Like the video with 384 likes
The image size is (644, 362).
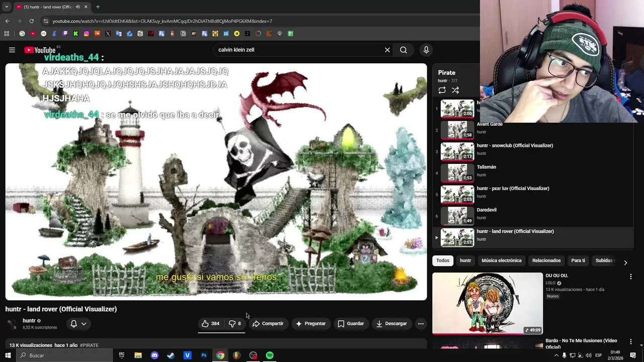[211, 323]
